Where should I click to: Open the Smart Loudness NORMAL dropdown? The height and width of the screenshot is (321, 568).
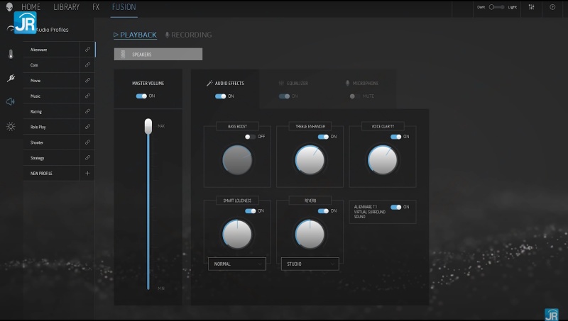(236, 264)
